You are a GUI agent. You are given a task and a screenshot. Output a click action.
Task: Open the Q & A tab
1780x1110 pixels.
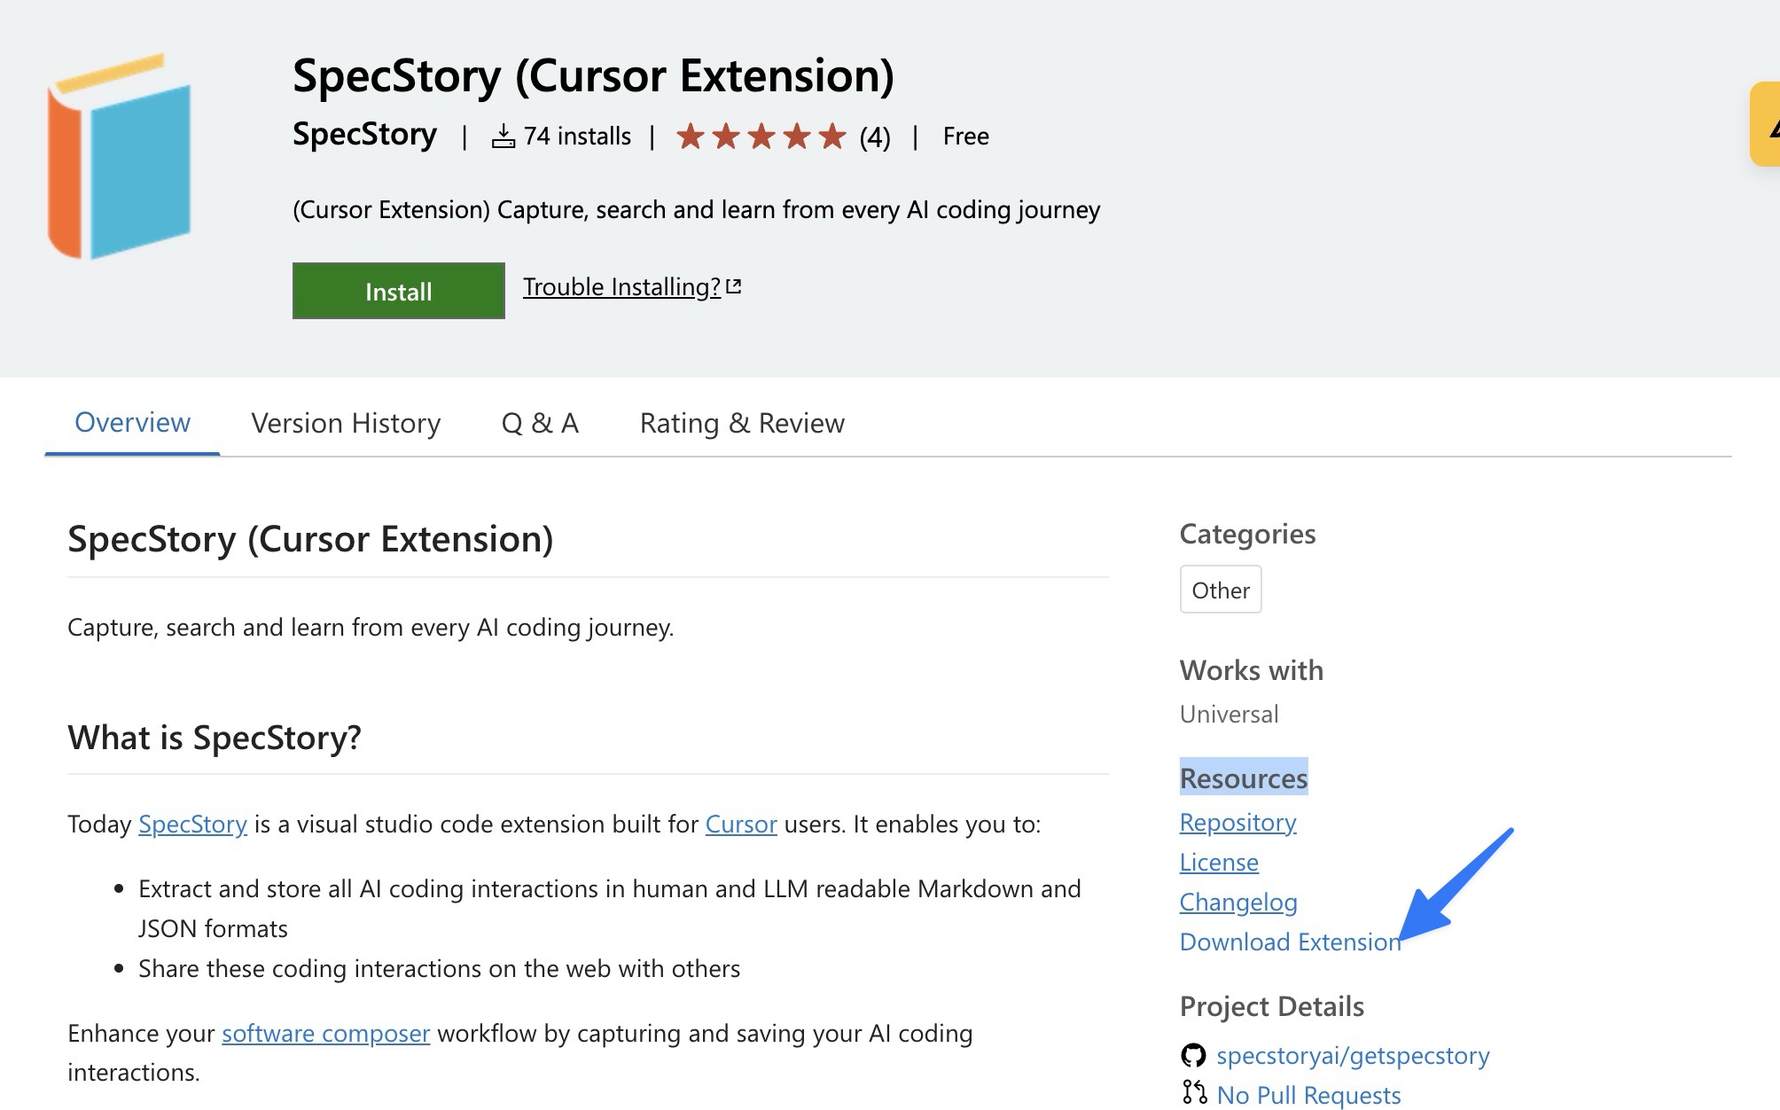click(538, 421)
